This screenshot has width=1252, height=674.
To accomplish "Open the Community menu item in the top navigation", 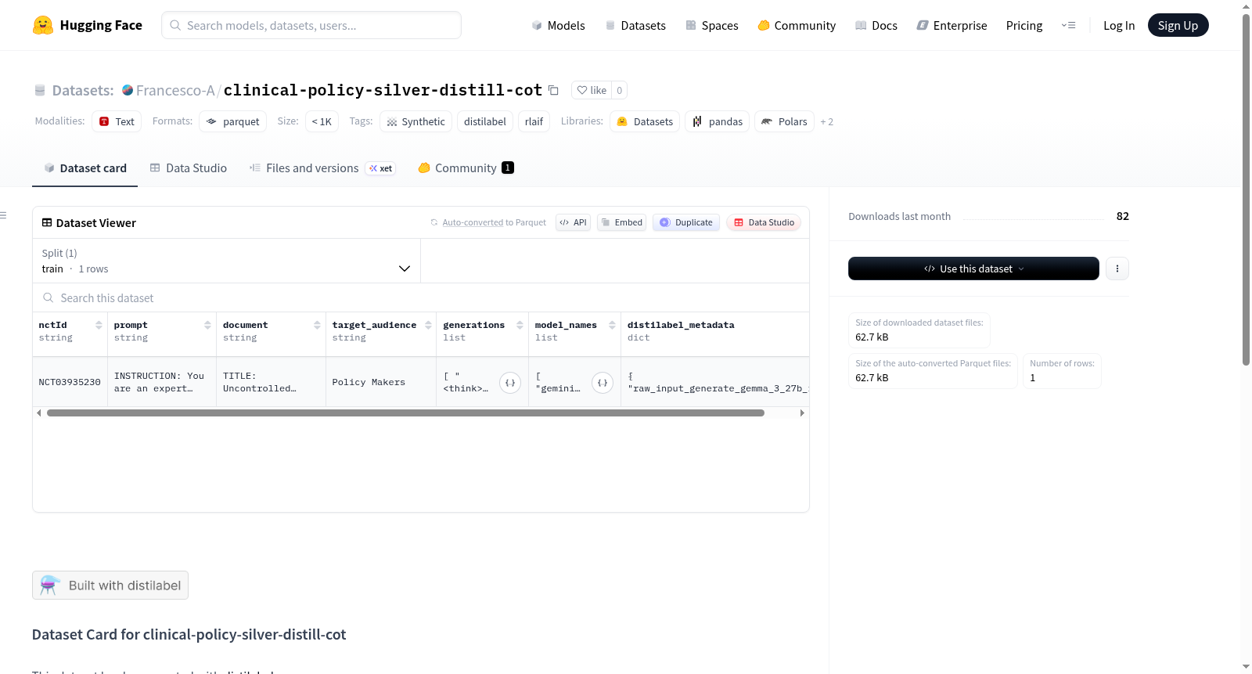I will point(797,25).
